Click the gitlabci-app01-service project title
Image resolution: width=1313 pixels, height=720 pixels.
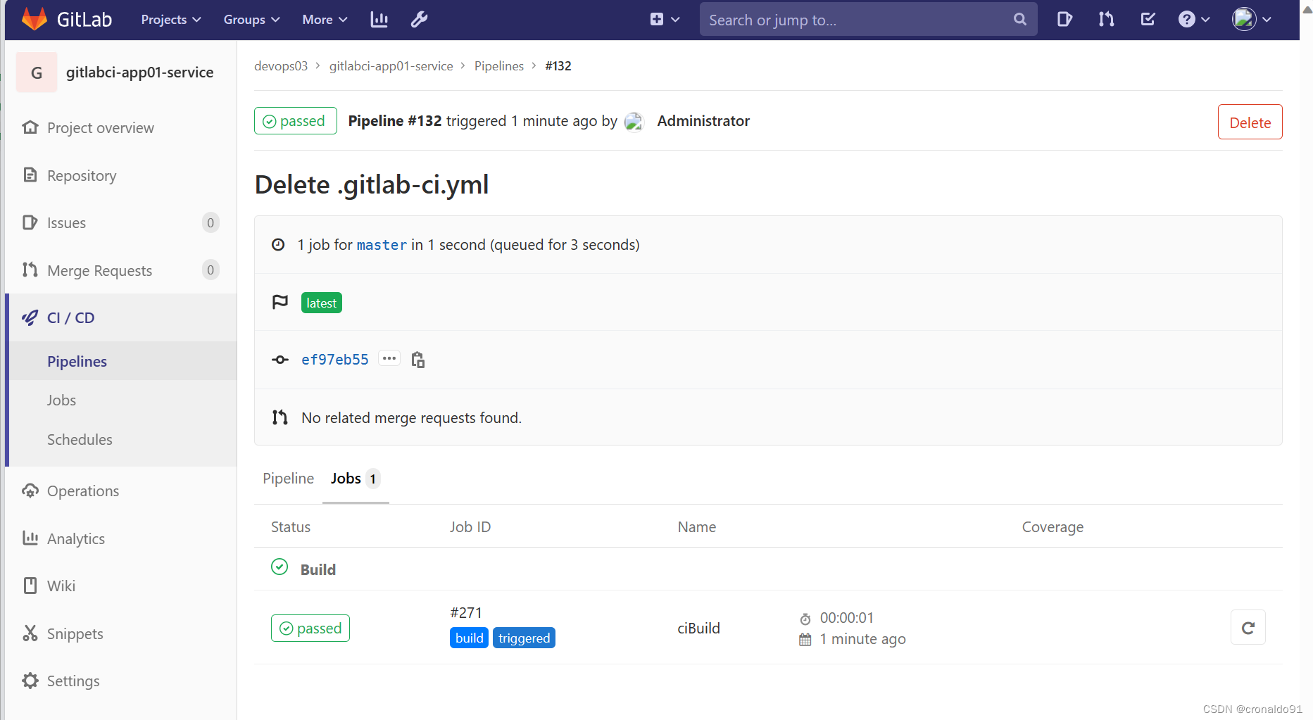point(139,72)
